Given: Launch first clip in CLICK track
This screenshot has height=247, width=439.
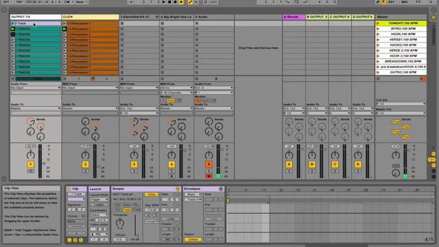Looking at the screenshot, I should [64, 23].
